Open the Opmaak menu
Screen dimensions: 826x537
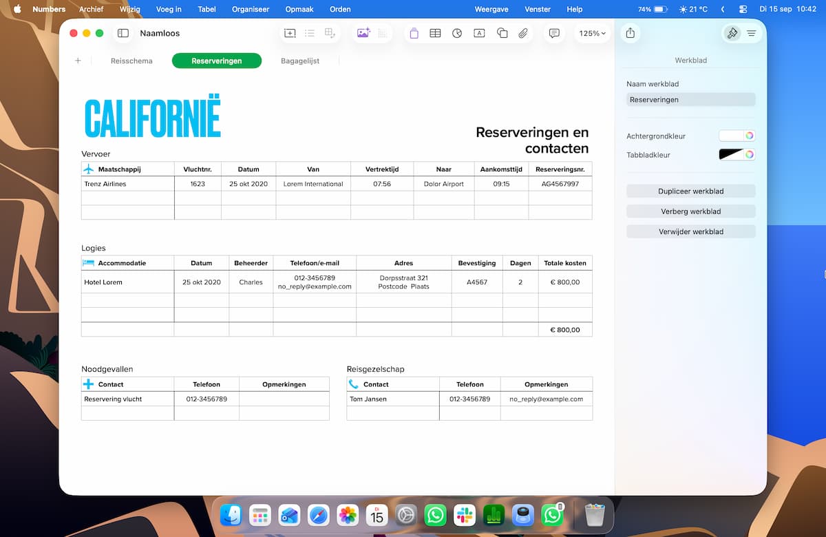[298, 10]
